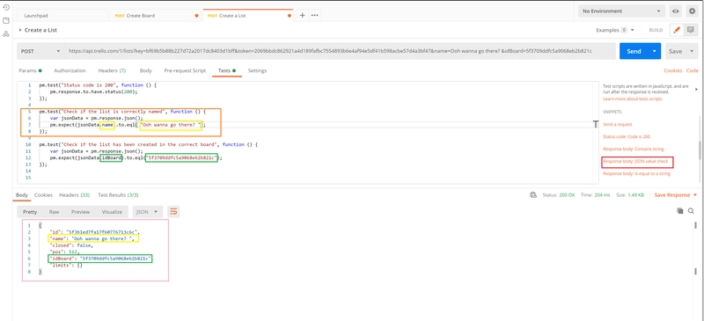Open the Authorization tab

tap(70, 70)
